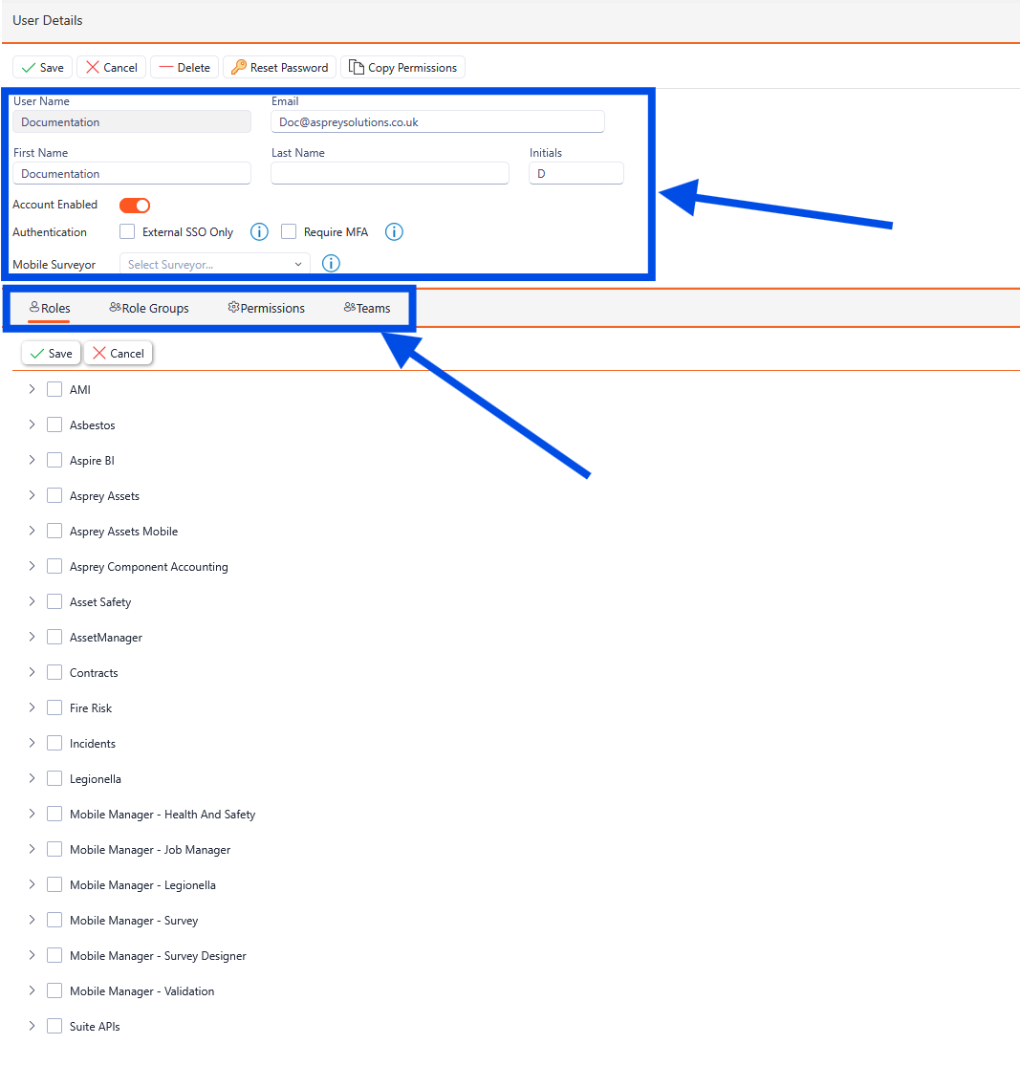Viewport: 1020px width, 1066px height.
Task: Click into the Last Name field
Action: click(390, 173)
